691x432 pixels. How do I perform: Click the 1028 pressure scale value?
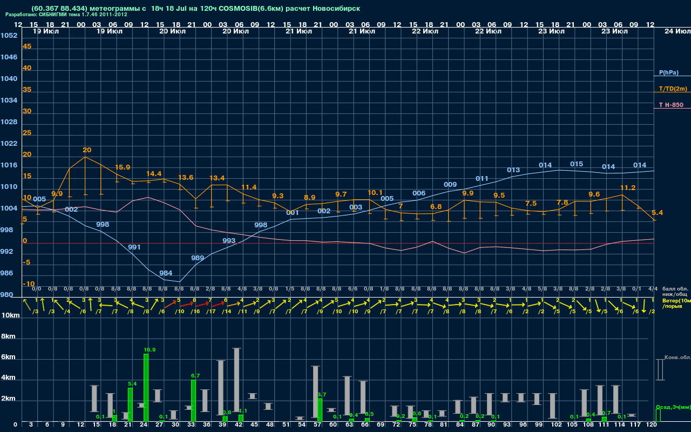point(9,122)
